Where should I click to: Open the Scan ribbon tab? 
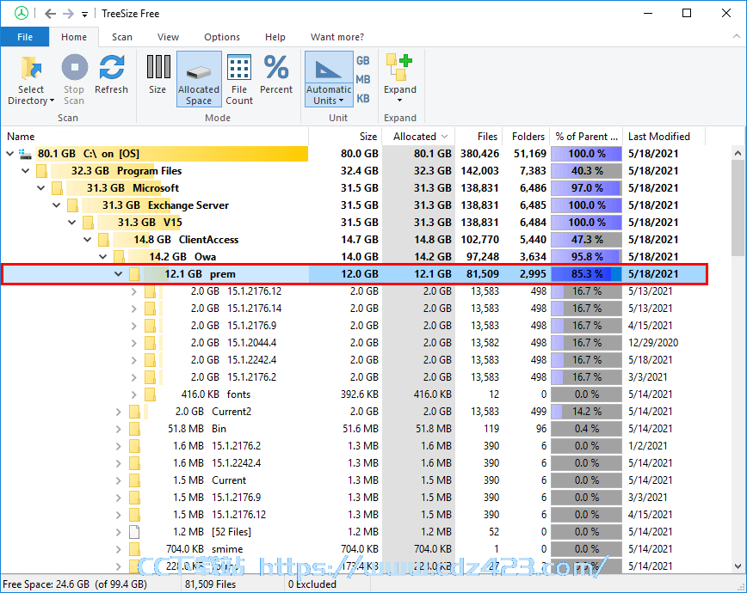pos(122,37)
